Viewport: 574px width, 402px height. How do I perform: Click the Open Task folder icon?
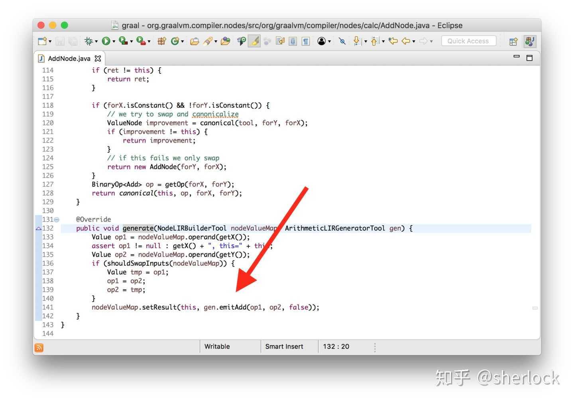click(225, 41)
